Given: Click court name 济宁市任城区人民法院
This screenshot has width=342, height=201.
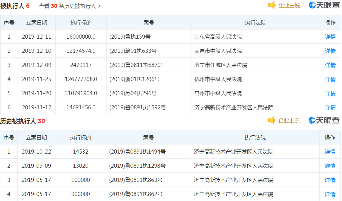Looking at the screenshot, I should pos(221,65).
